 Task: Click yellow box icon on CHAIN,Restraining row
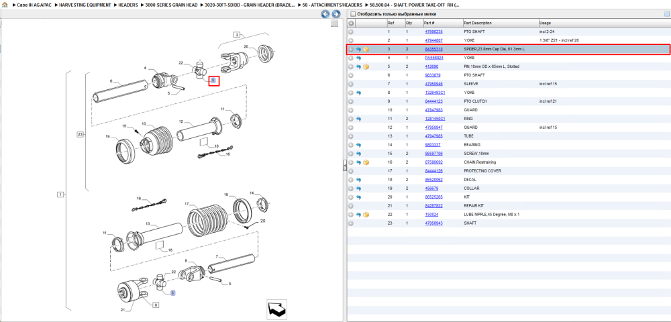pos(366,162)
